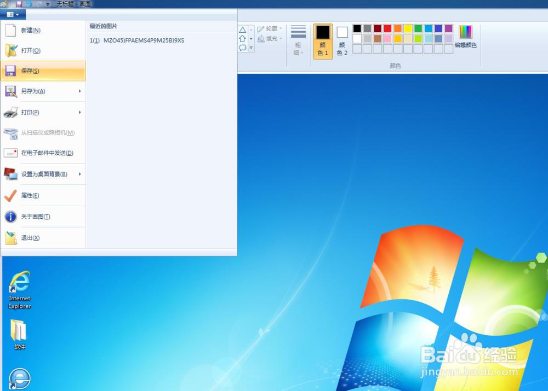Pick the yellow palette swatch
548x391 pixels.
coord(408,28)
